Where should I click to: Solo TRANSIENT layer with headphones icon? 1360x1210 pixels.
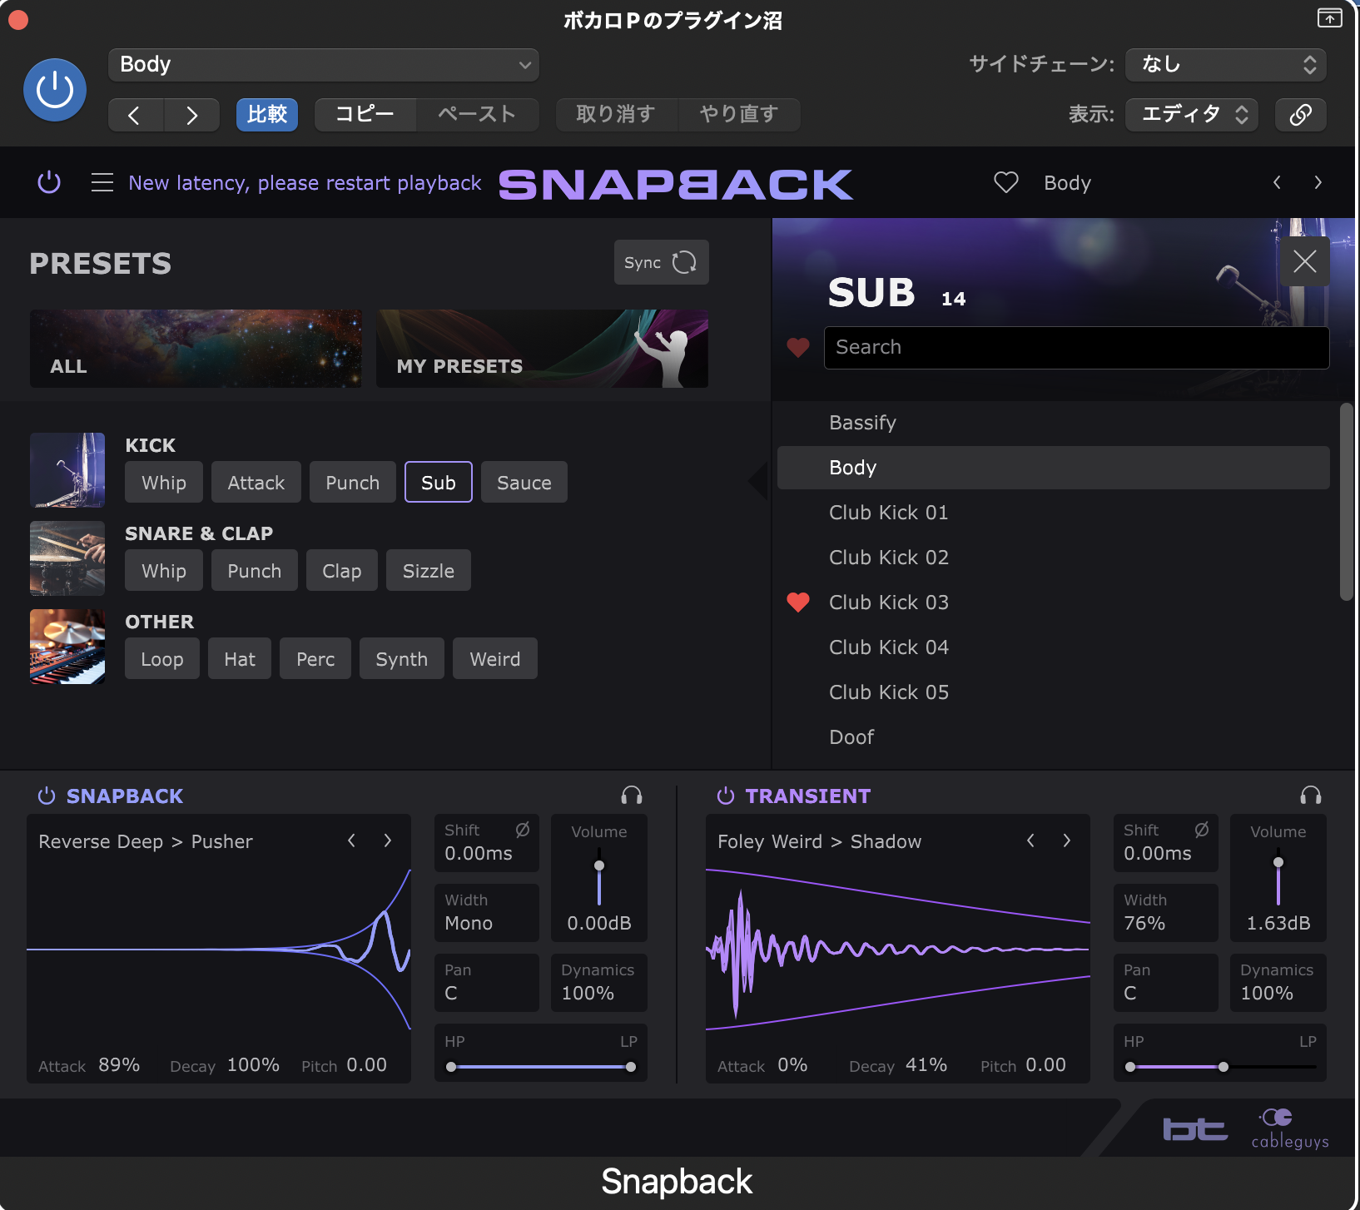1311,796
